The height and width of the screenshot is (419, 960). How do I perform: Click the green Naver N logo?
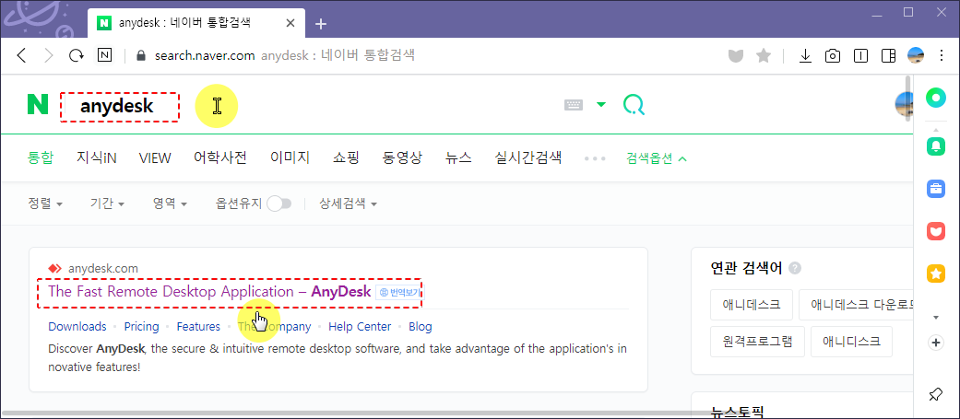pos(38,105)
